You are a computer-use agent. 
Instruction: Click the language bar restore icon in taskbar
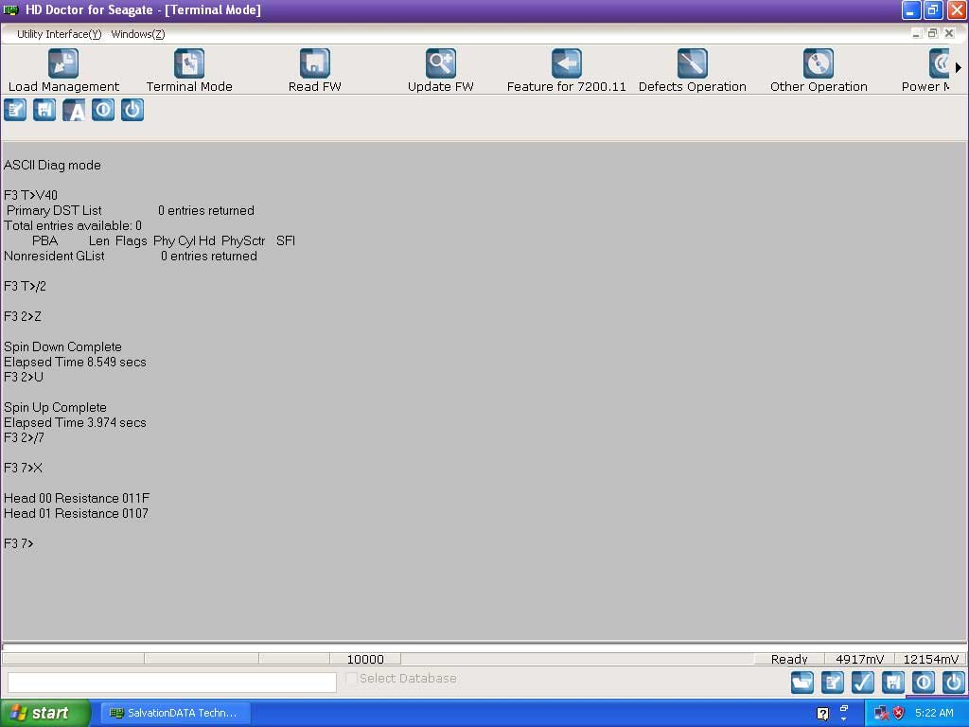844,708
